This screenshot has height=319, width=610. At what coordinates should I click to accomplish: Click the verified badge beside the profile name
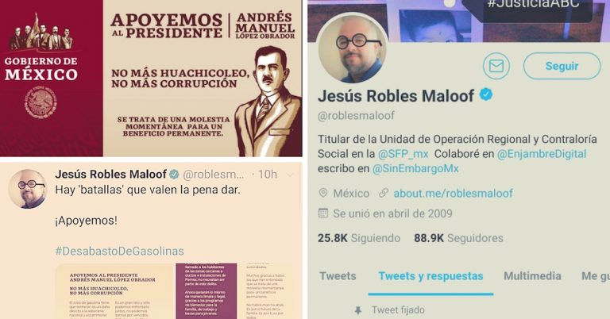coord(485,94)
